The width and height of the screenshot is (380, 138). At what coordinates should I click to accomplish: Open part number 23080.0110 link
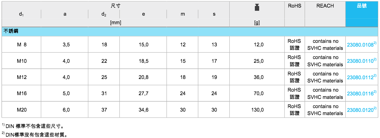(x=360, y=61)
